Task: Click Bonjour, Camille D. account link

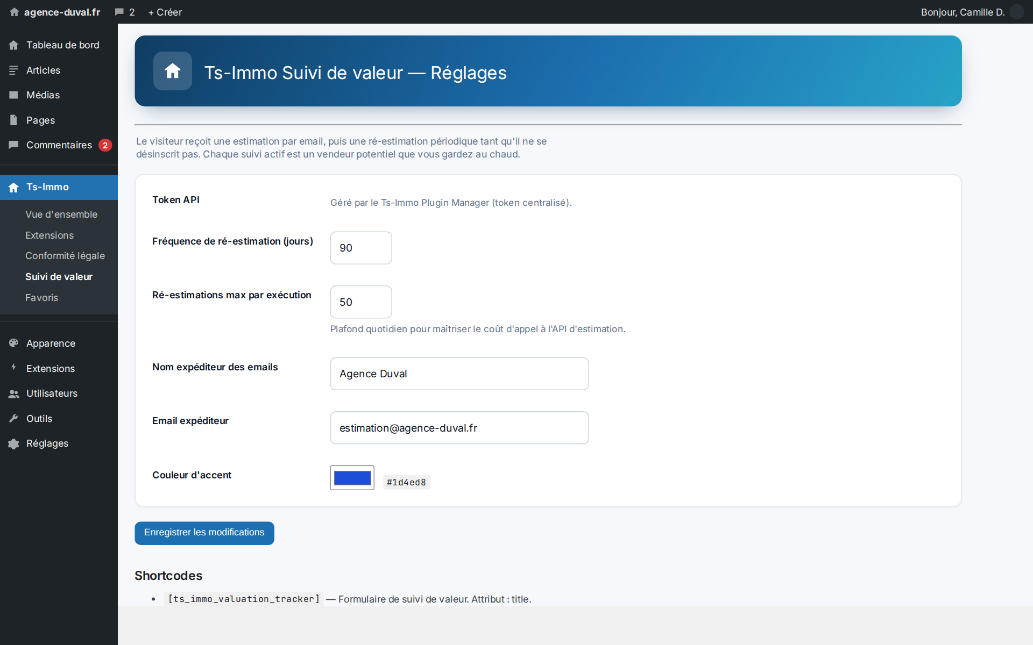Action: (x=963, y=12)
